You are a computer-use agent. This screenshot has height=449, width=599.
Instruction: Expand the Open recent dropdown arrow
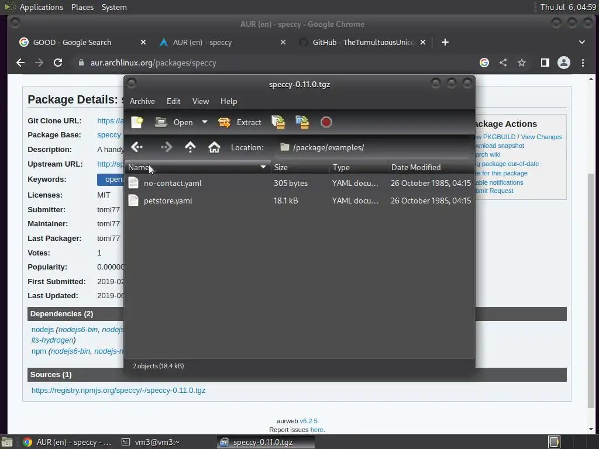205,122
